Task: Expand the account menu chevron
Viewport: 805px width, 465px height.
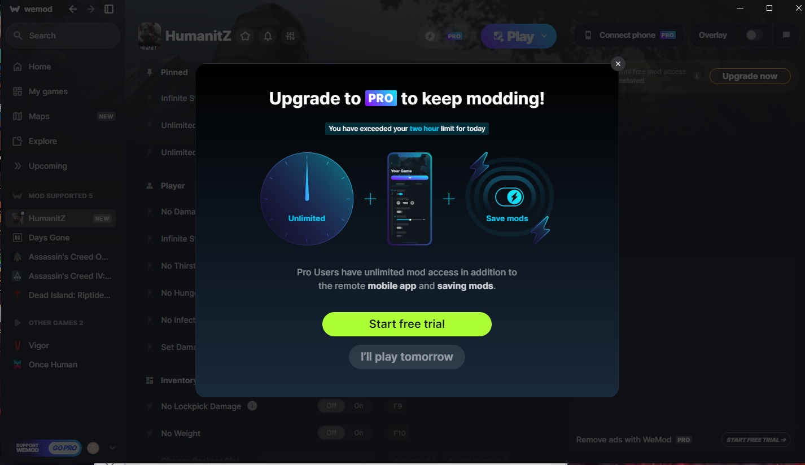Action: 112,448
